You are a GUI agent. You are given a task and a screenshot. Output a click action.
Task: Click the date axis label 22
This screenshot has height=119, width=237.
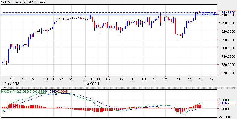pyautogui.click(x=33, y=79)
